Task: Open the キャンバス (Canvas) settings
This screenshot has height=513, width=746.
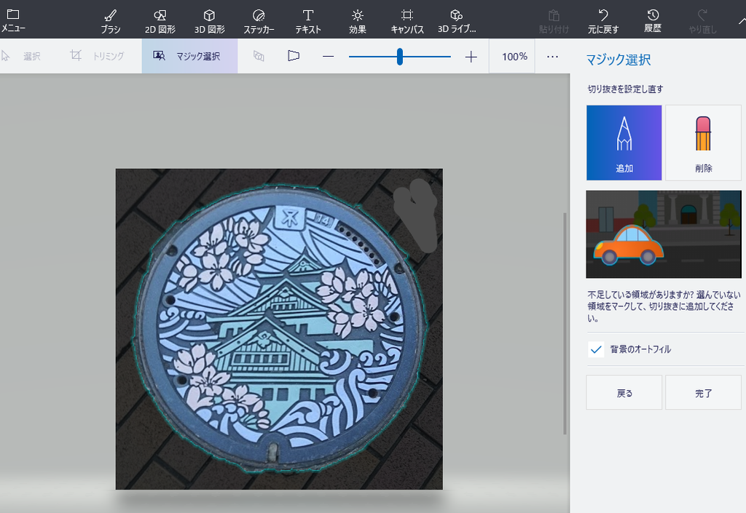Action: [406, 20]
